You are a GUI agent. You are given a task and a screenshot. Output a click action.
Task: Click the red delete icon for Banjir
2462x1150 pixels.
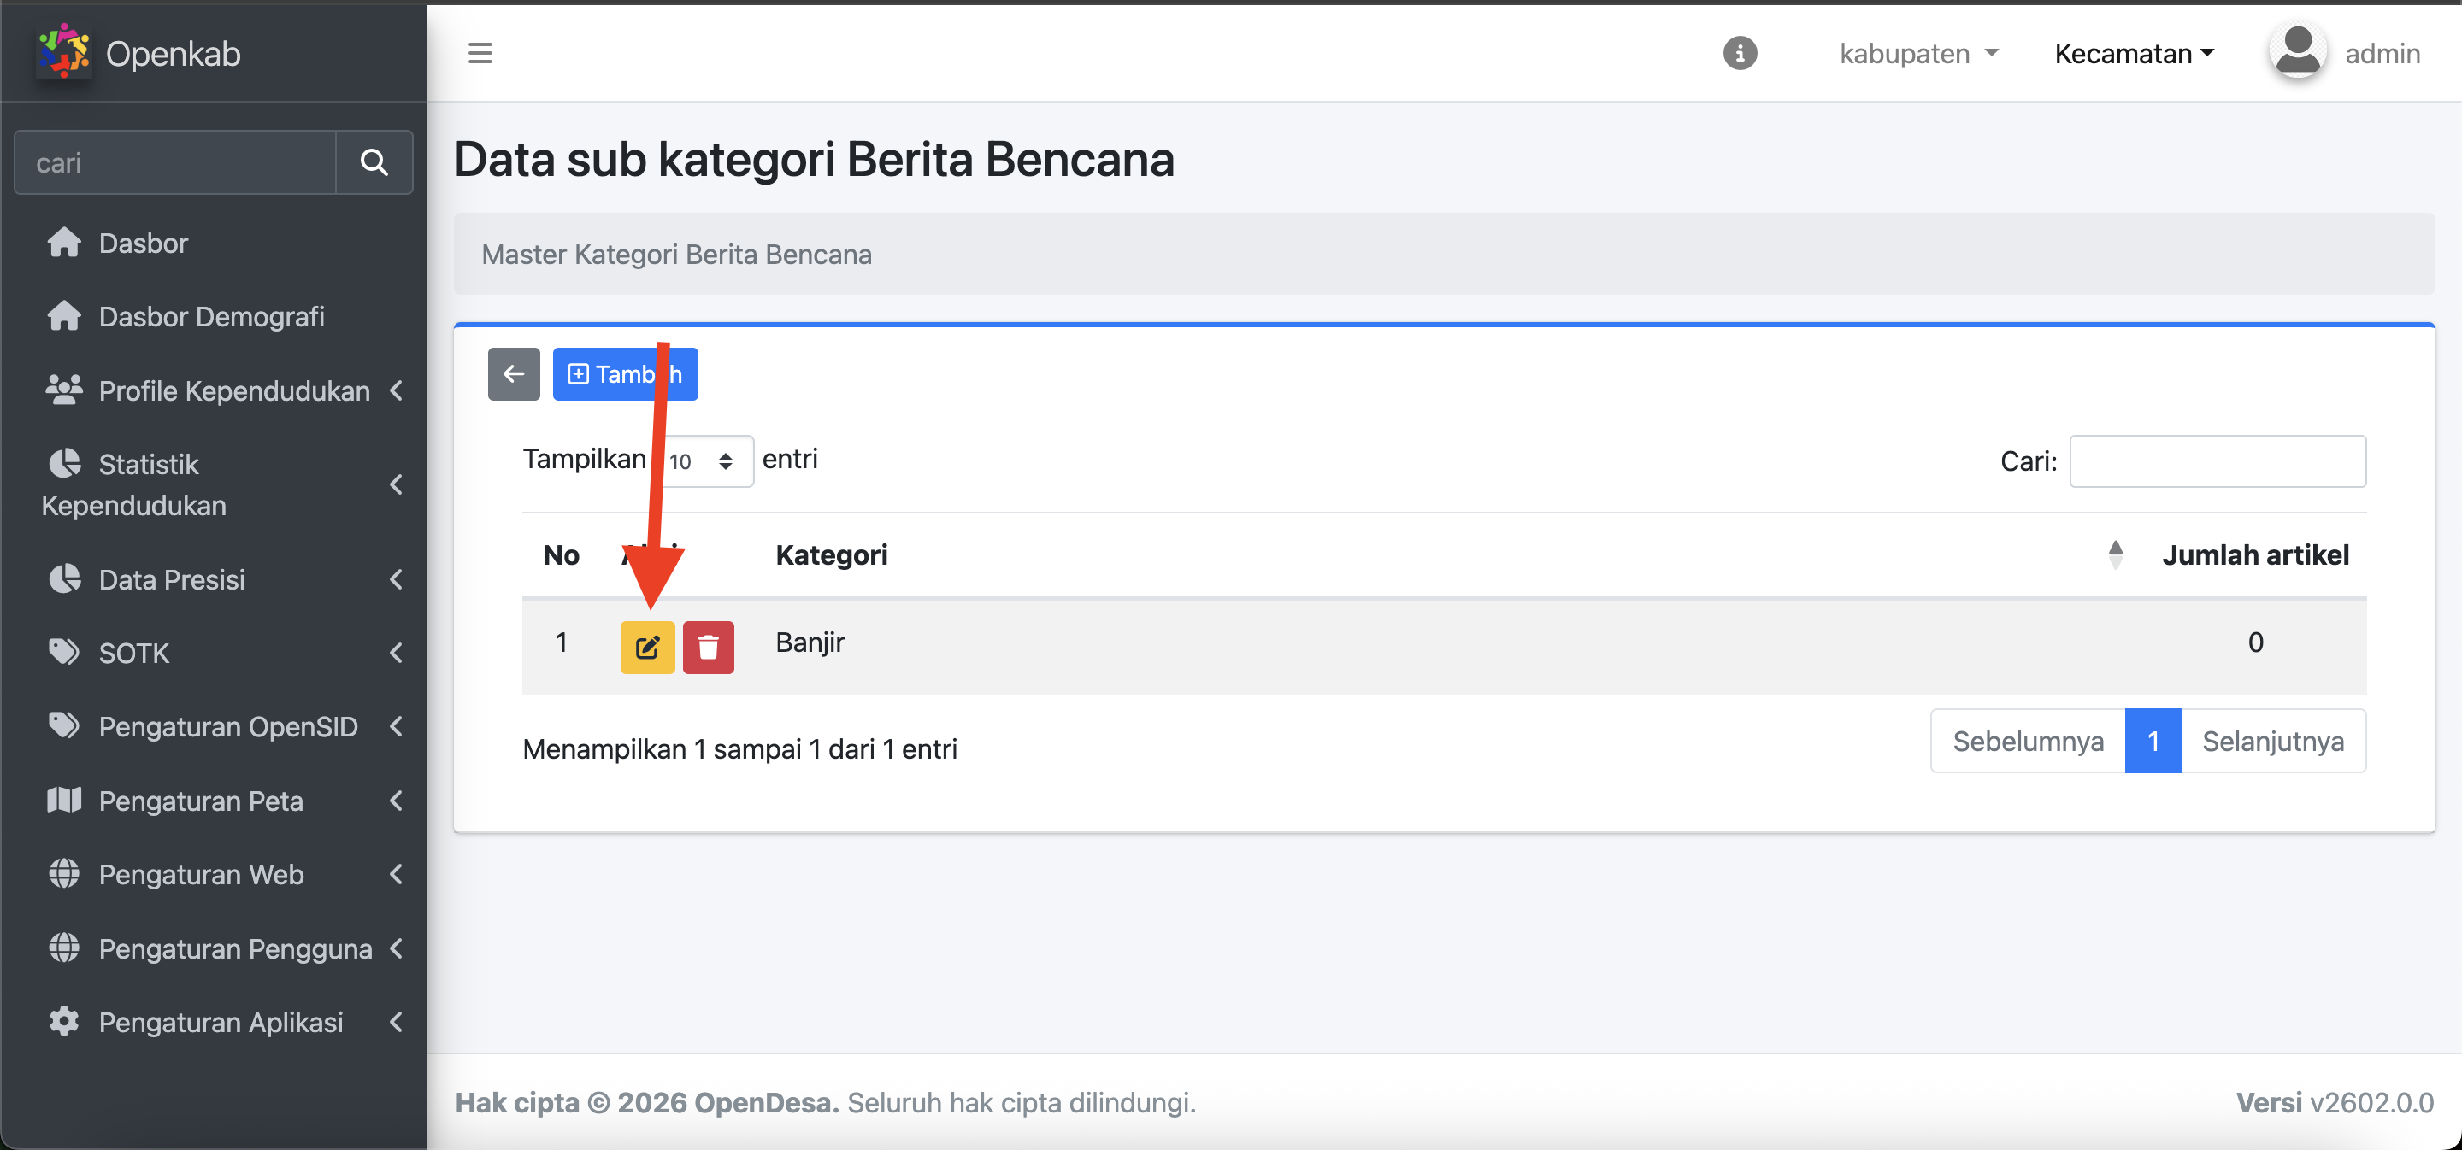click(708, 648)
